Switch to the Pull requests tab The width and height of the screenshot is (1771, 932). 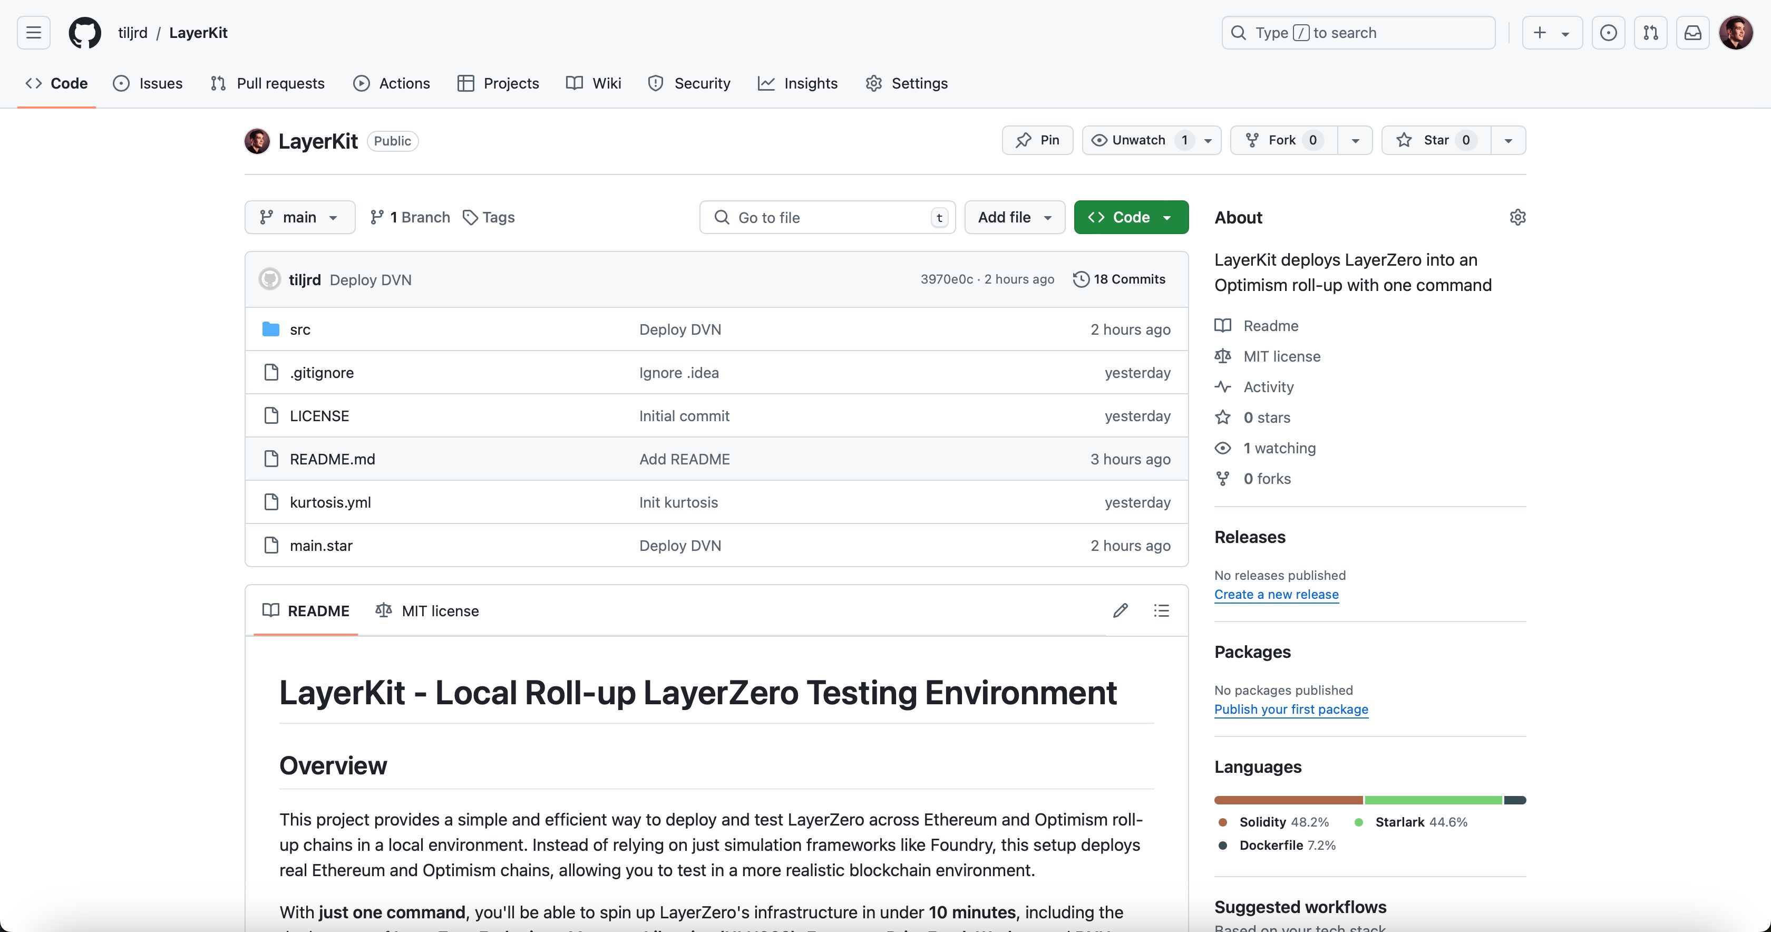[x=267, y=83]
